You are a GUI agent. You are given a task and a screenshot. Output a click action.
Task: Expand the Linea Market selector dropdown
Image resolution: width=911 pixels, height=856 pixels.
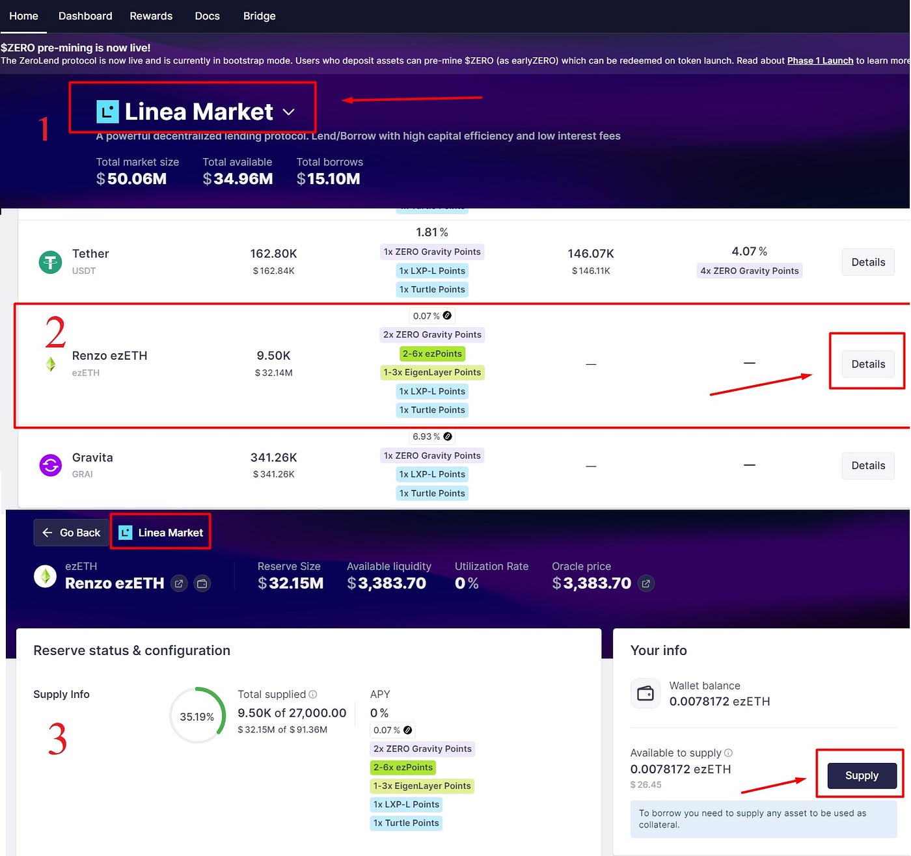tap(288, 112)
